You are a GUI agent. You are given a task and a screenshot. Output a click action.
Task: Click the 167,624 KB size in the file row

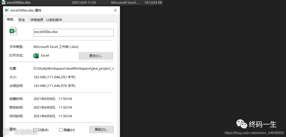click(153, 3)
